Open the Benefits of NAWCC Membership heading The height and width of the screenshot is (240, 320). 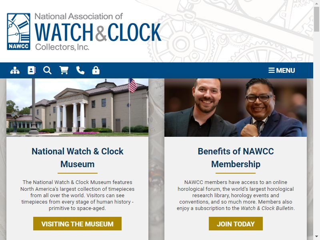pos(236,158)
